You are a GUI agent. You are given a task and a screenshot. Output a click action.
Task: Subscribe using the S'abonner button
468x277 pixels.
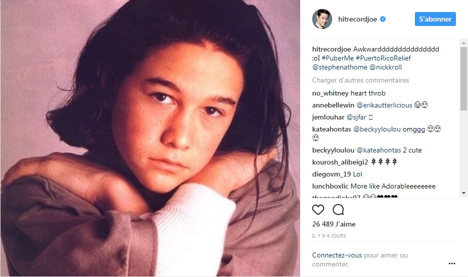(435, 19)
